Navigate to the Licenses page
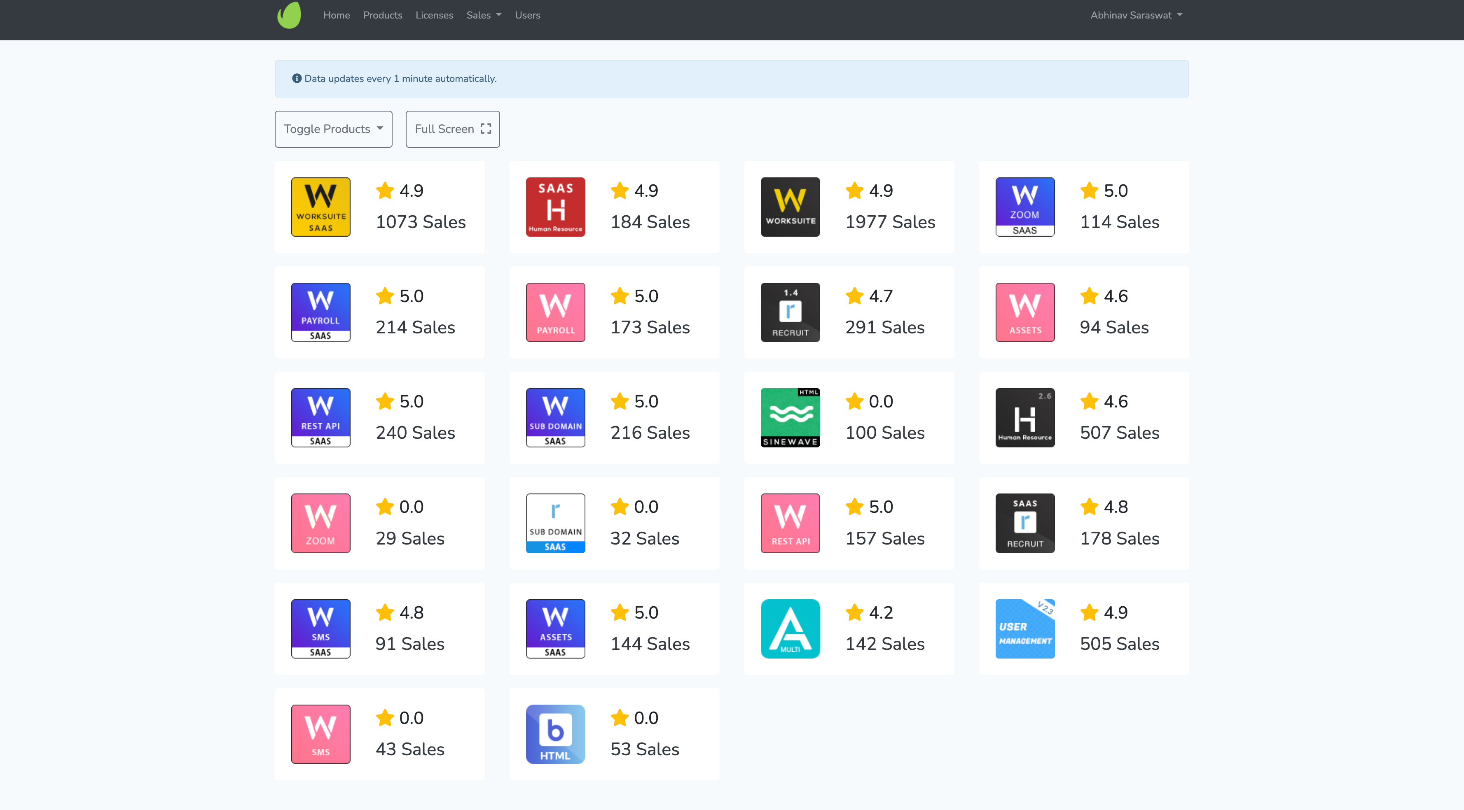 (434, 15)
